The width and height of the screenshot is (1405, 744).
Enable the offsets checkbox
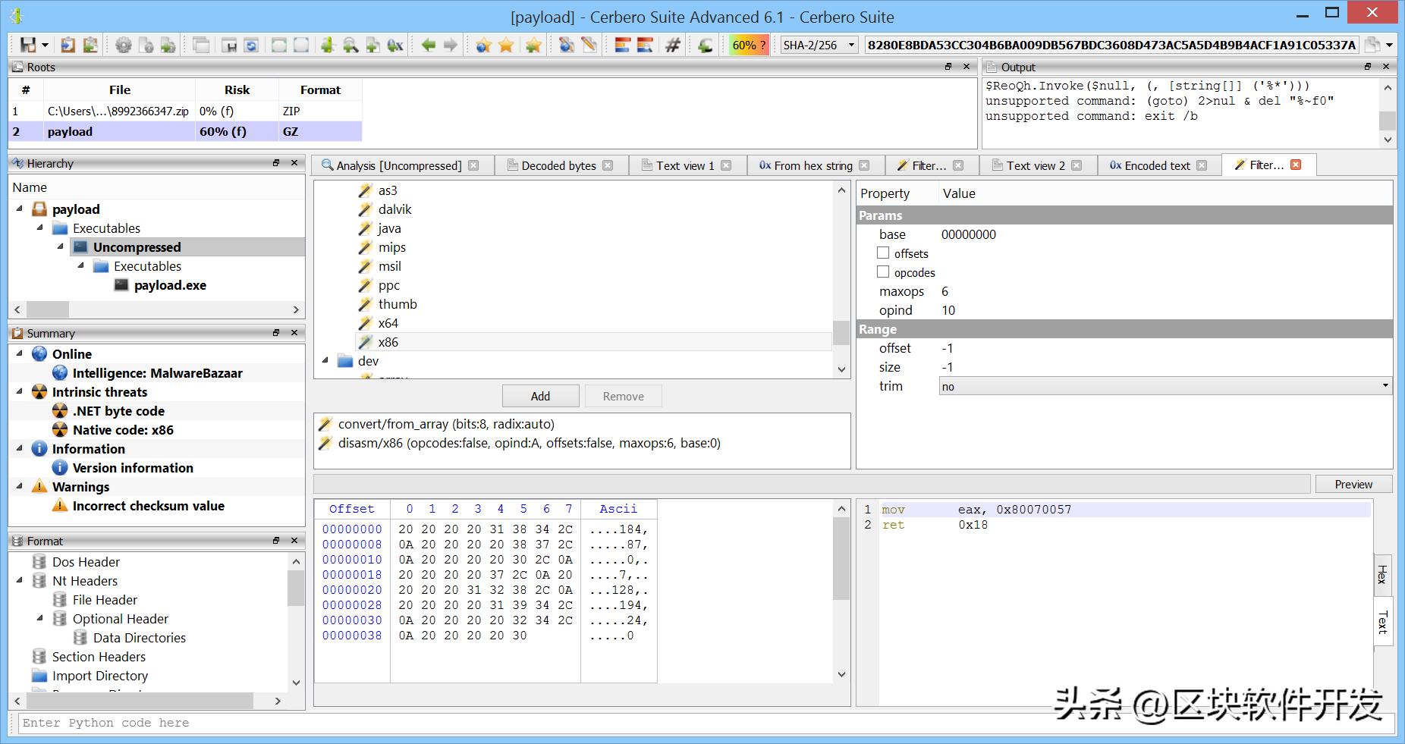click(883, 253)
